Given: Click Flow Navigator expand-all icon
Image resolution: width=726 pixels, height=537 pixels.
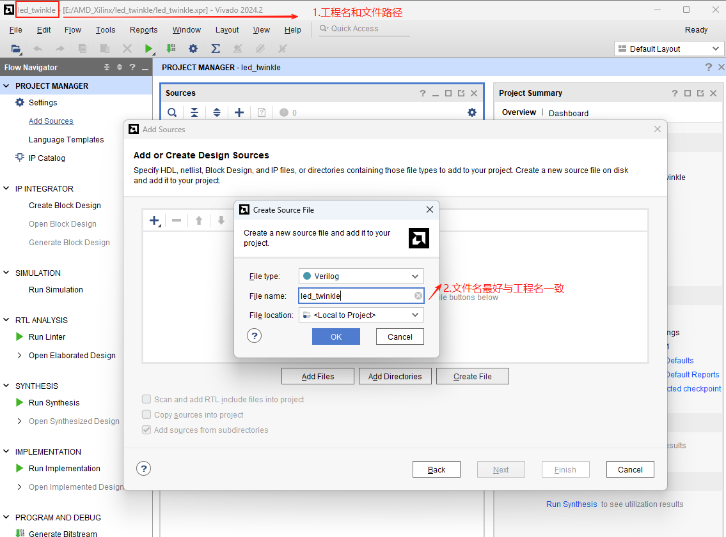Looking at the screenshot, I should click(x=120, y=68).
